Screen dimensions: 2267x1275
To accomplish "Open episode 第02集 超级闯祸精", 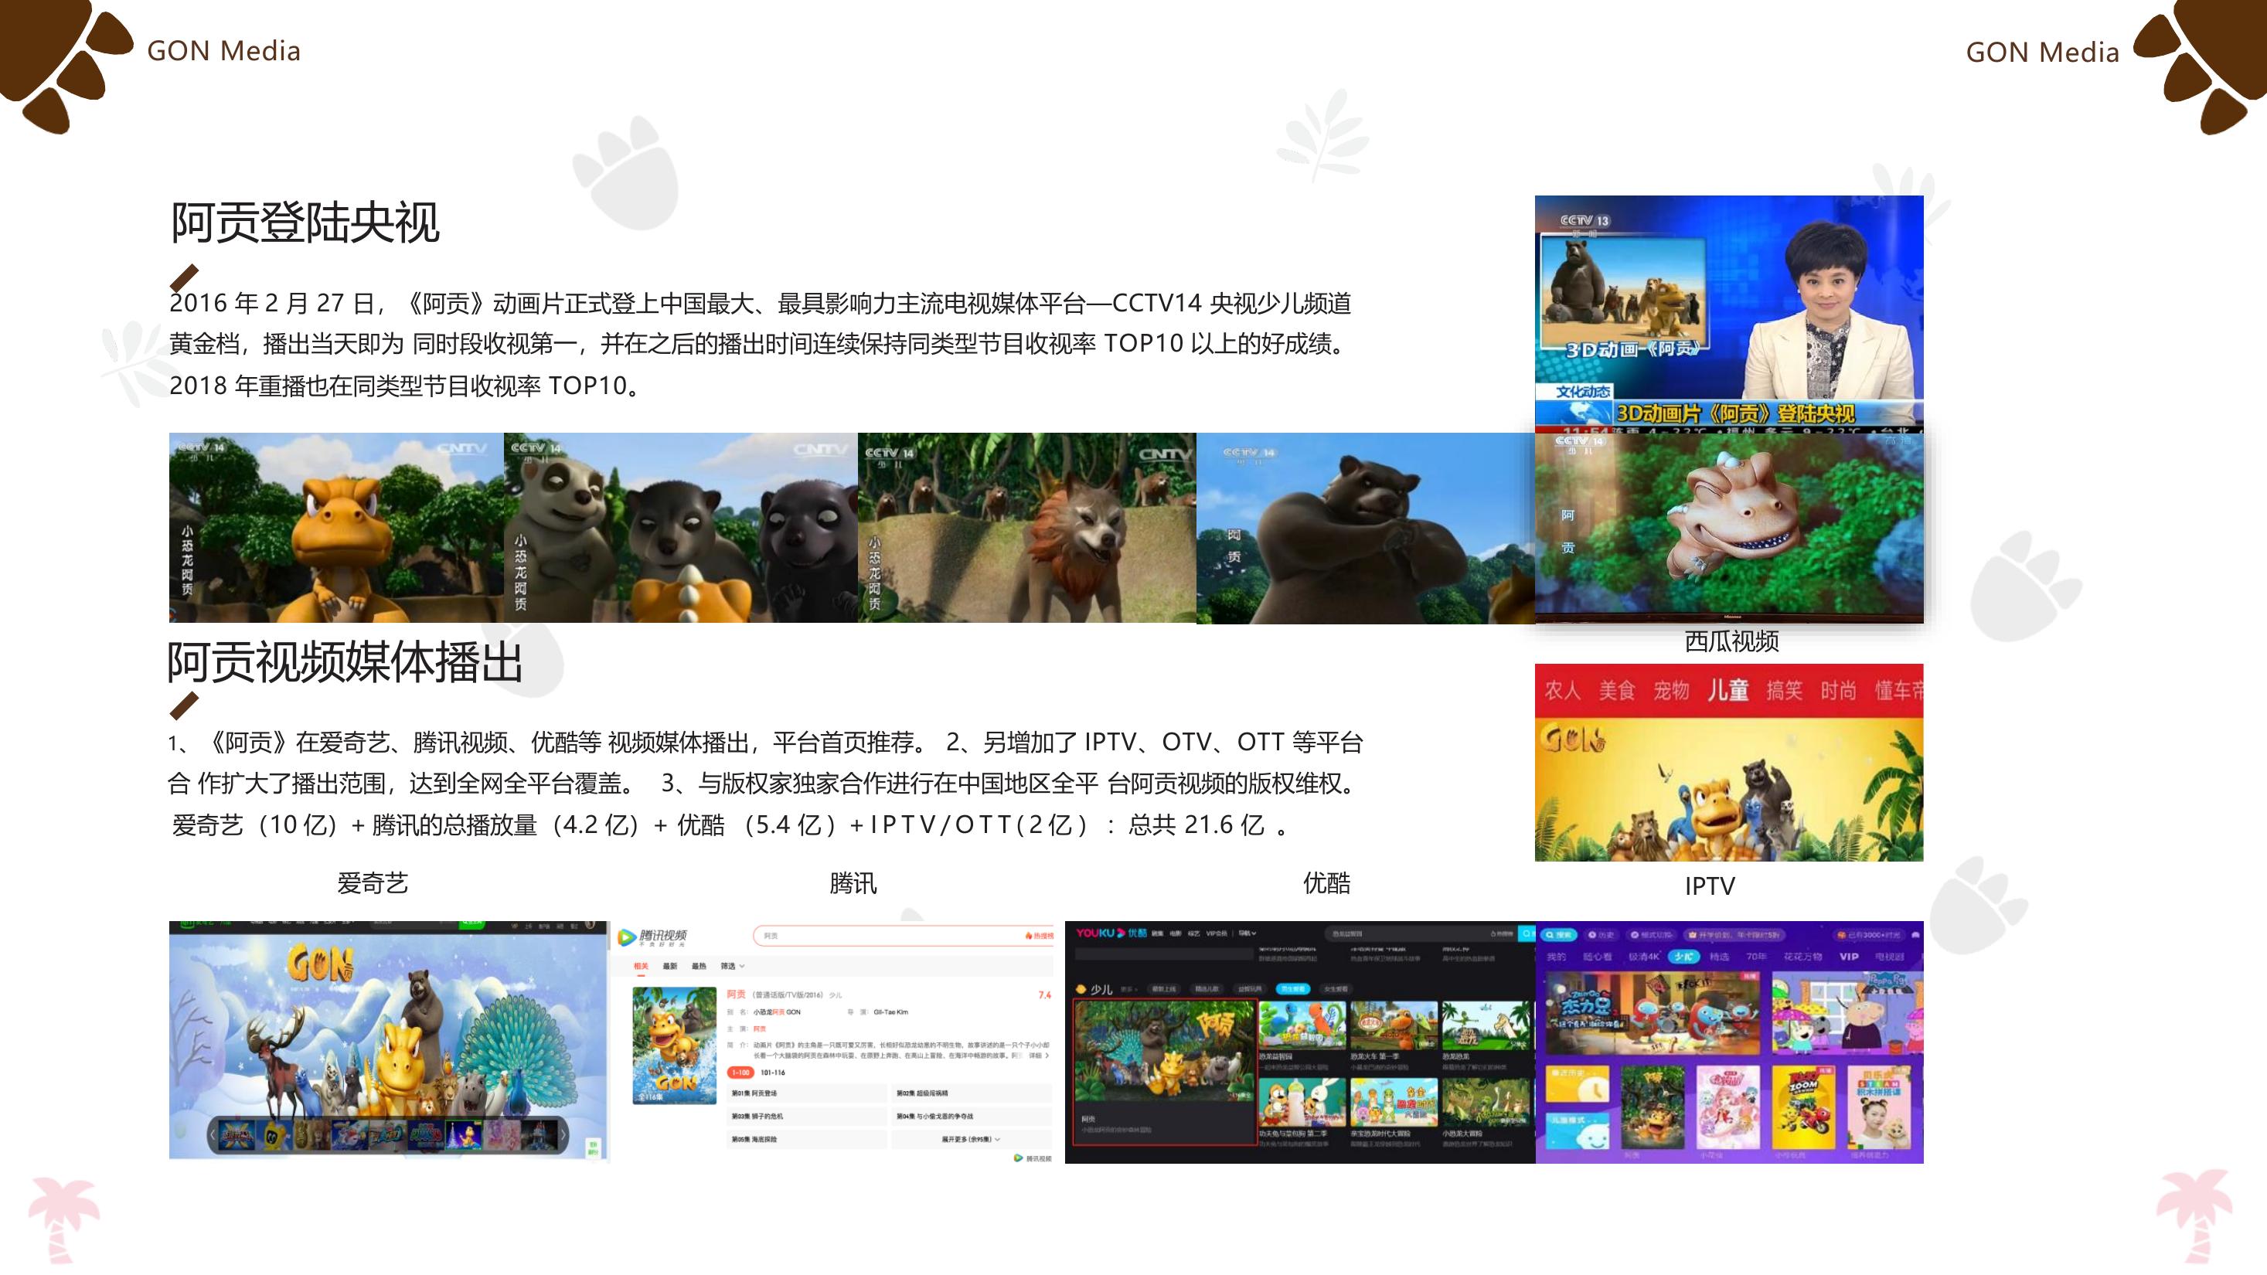I will click(x=972, y=1093).
